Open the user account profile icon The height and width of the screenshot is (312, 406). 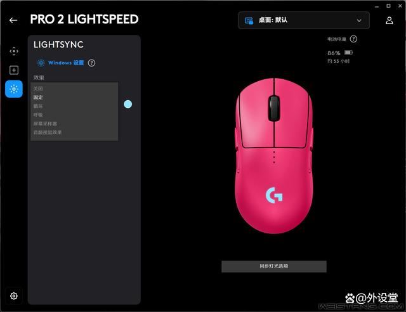click(x=389, y=20)
